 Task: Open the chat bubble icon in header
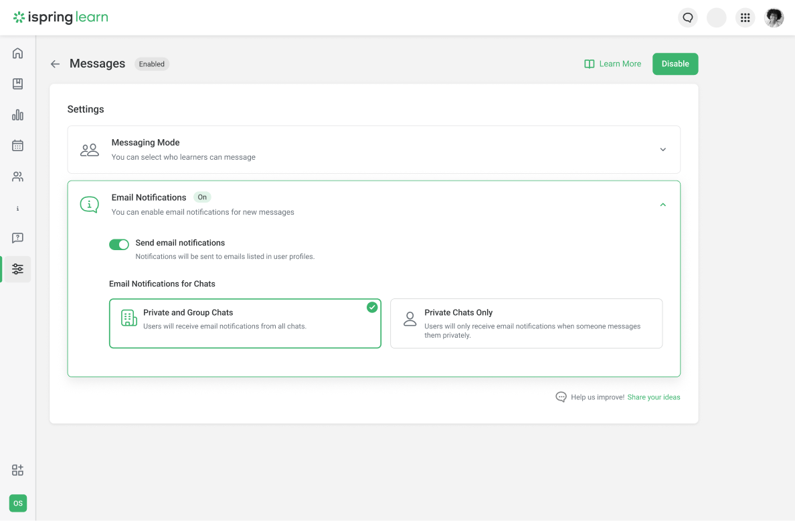click(687, 17)
